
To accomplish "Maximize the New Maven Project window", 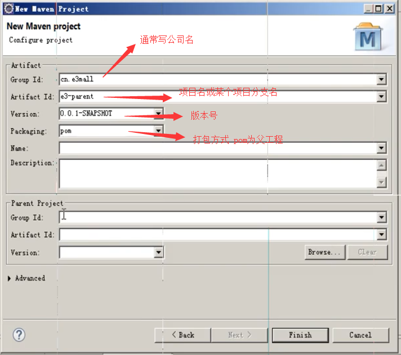I will (378, 9).
